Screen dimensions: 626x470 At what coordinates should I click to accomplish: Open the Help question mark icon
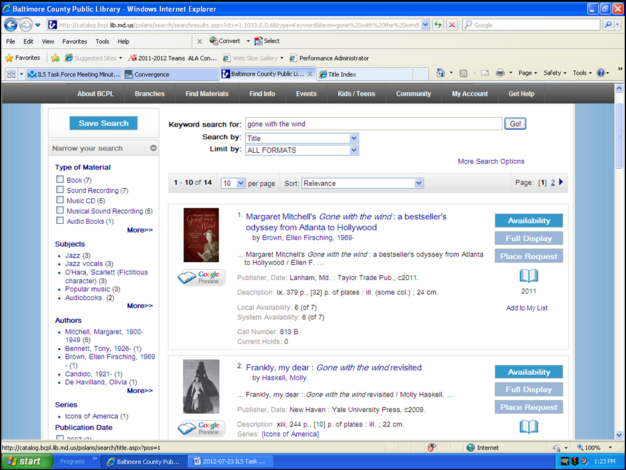(600, 73)
